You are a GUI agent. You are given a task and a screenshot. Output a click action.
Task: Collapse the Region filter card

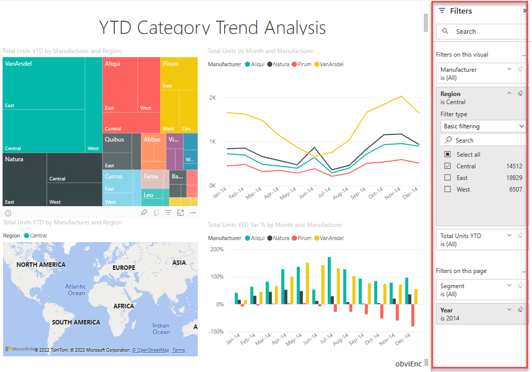point(509,93)
